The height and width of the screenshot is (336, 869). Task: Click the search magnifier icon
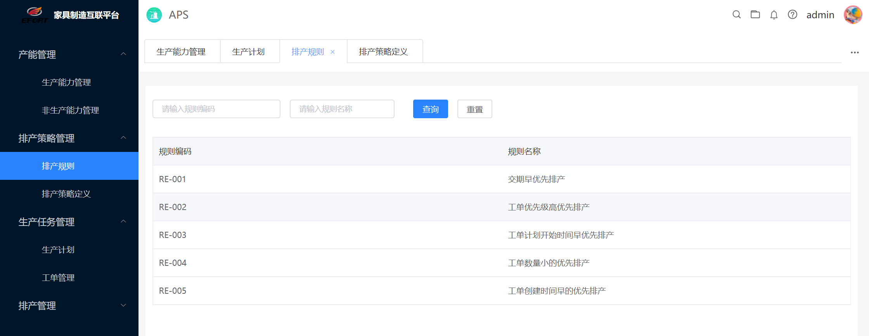click(x=736, y=15)
